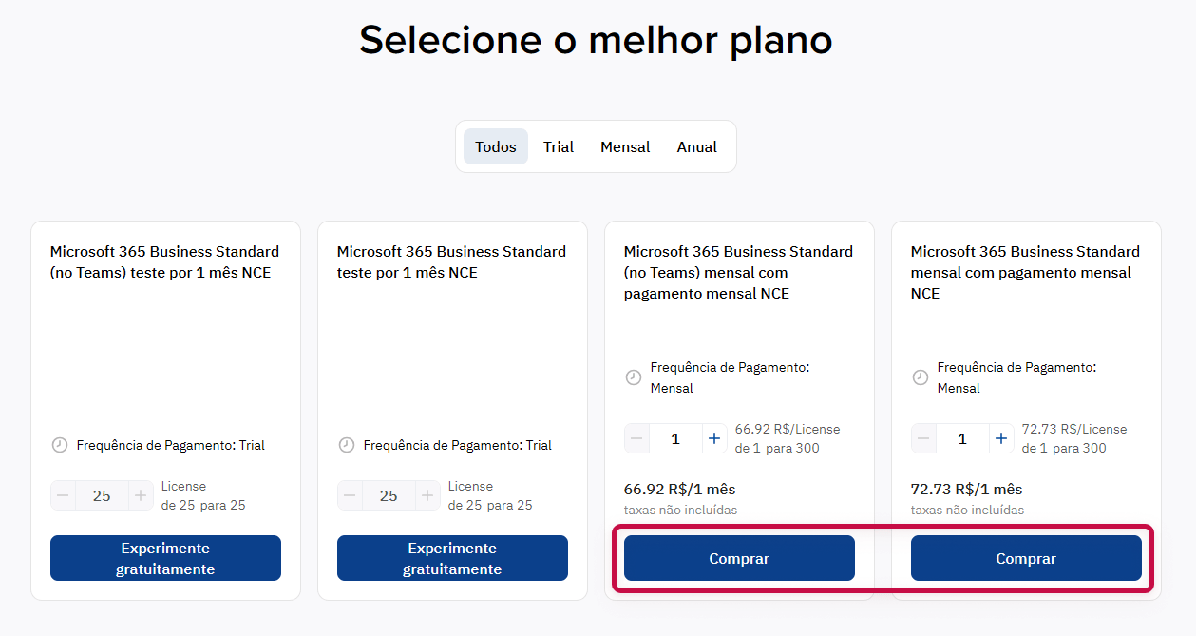Switch to the Trial tab

click(559, 146)
